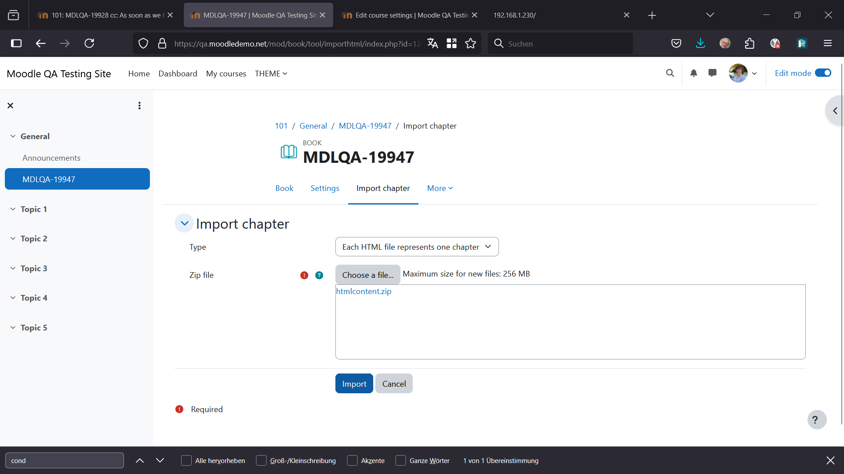Expand Topic 4 in course index
Viewport: 844px width, 474px height.
point(13,298)
